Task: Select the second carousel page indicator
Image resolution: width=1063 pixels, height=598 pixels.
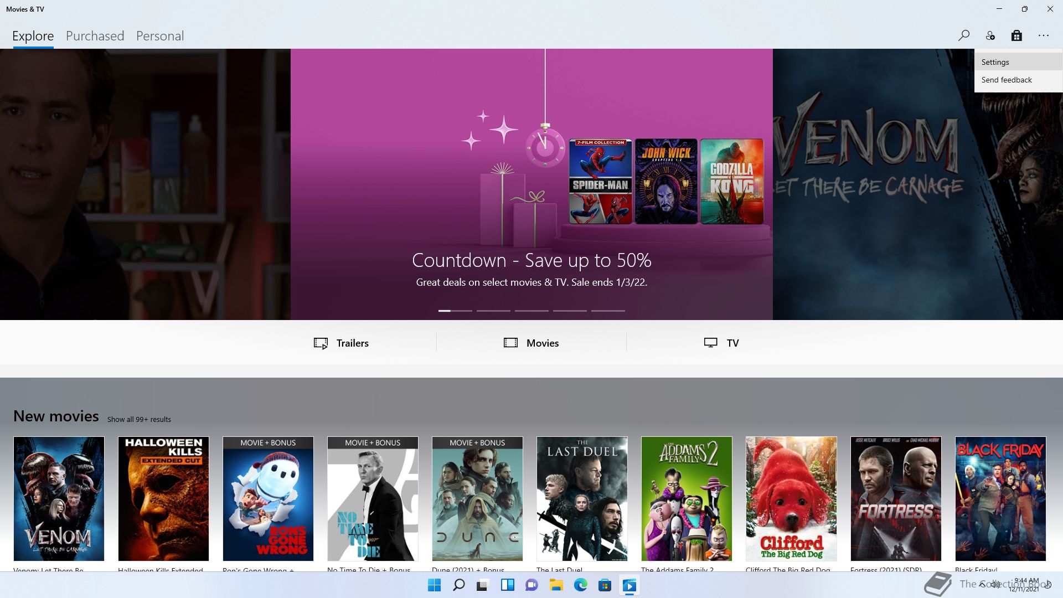Action: pos(493,311)
